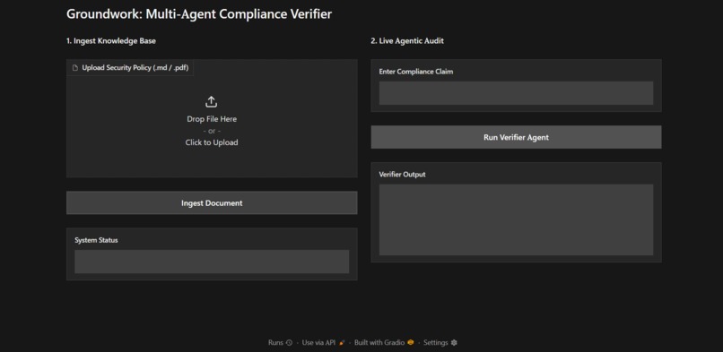Click the heading 2. Live Agentic Audit
This screenshot has width=723, height=352.
coord(407,41)
